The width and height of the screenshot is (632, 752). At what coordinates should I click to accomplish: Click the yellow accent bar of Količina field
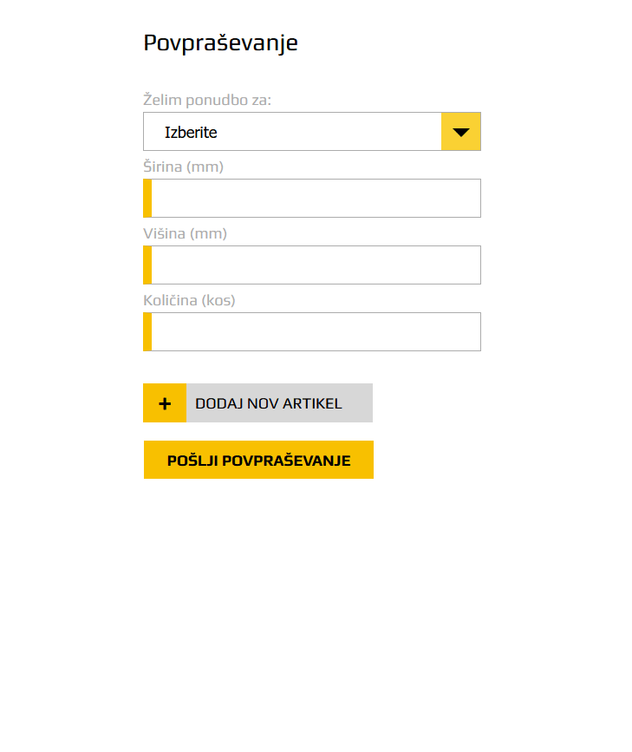click(x=147, y=332)
